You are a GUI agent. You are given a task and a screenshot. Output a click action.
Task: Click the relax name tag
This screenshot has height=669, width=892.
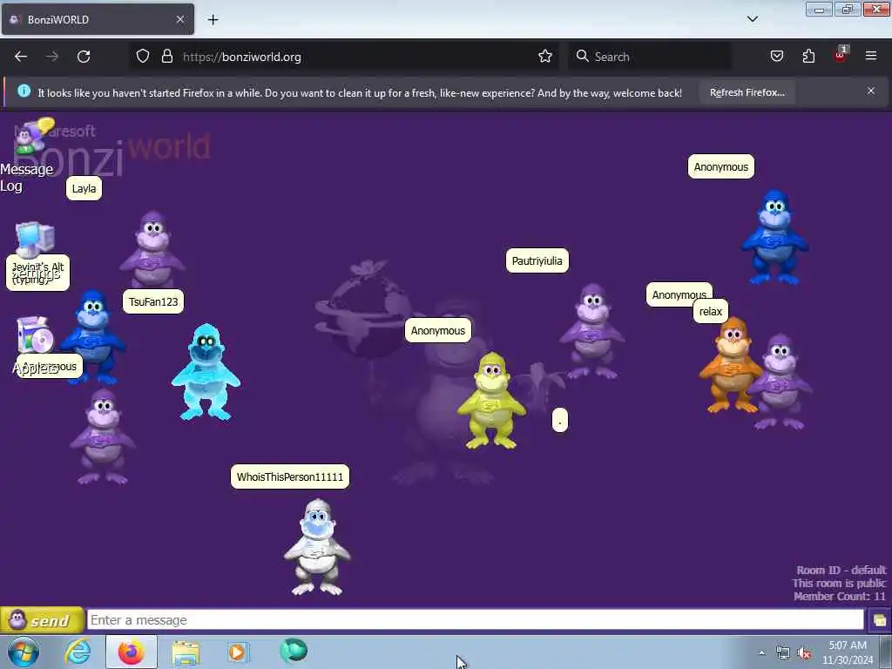click(711, 311)
